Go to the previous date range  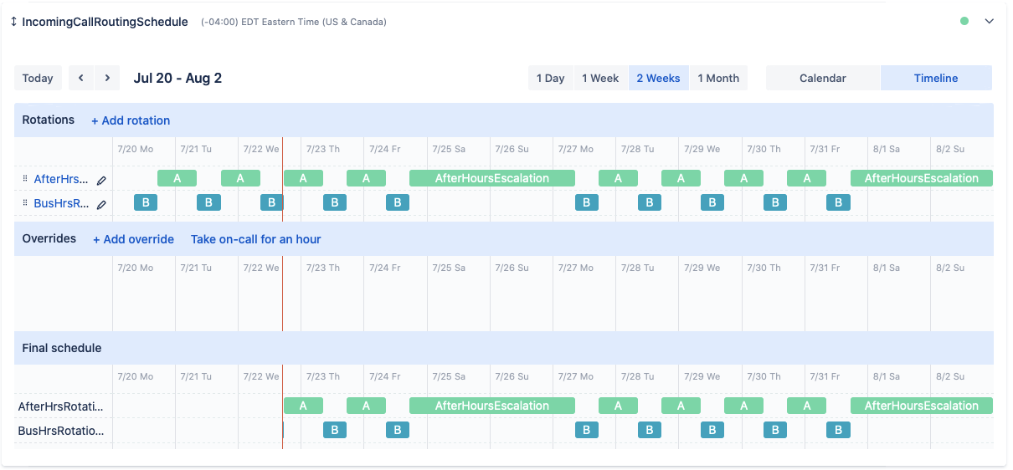click(81, 78)
